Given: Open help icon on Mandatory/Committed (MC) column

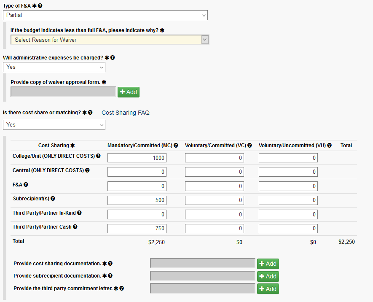Looking at the screenshot, I should (x=176, y=145).
